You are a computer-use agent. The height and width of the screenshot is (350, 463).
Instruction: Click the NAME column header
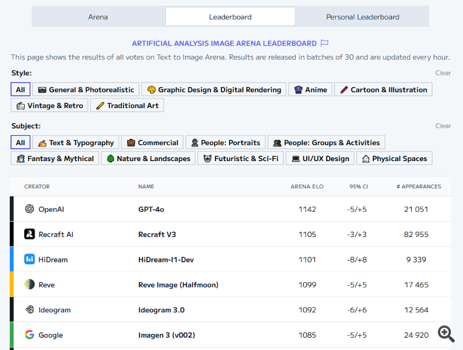click(146, 186)
